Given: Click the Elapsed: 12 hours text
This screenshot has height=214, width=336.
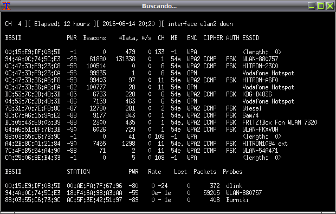Looking at the screenshot, I should pyautogui.click(x=62, y=24).
